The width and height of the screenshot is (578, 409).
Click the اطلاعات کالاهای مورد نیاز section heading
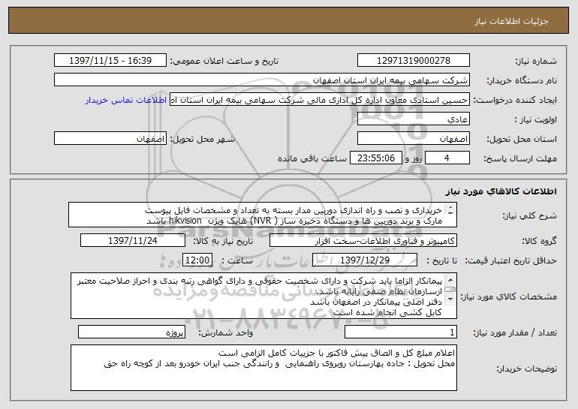pyautogui.click(x=501, y=191)
